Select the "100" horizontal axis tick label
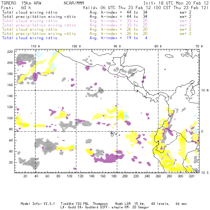 [x=70, y=176]
